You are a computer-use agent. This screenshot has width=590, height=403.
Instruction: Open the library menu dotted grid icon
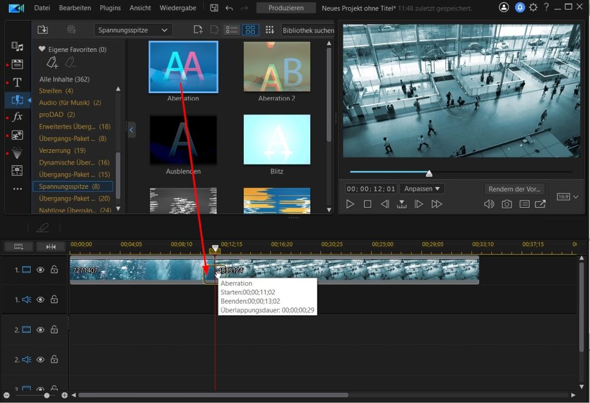[270, 30]
